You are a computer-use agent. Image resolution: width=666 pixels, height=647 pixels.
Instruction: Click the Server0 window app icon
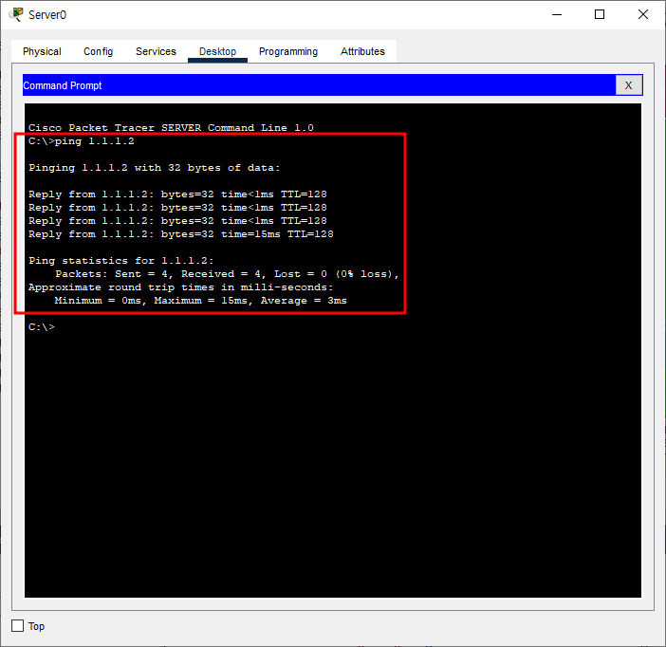tap(16, 14)
